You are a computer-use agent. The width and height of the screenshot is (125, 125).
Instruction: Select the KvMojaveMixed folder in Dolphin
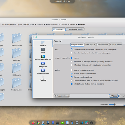[x=17, y=84]
